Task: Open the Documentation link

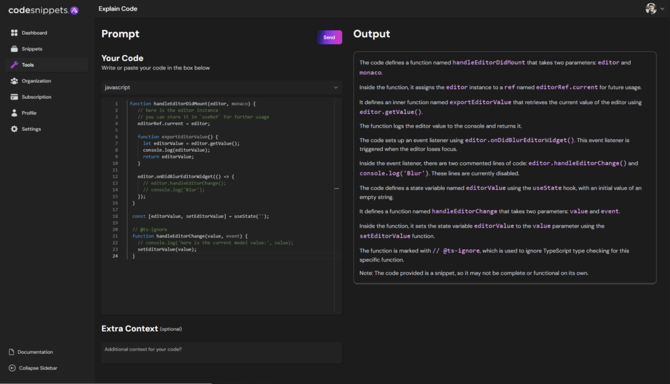Action: pos(35,352)
